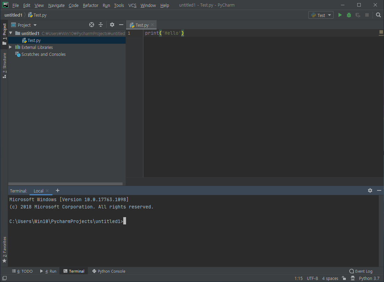Click Run with Coverage icon in toolbar
The image size is (384, 282).
click(x=358, y=15)
